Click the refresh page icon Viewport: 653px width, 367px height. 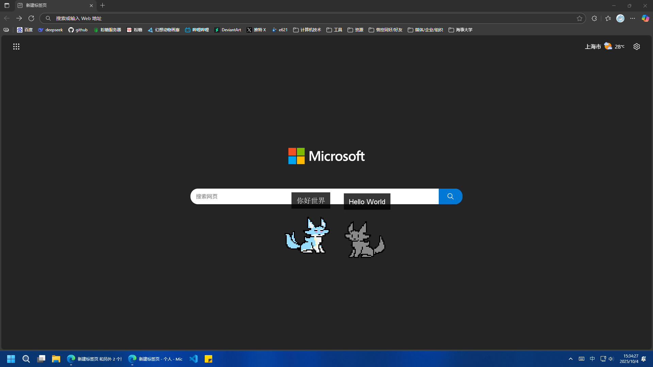click(31, 18)
